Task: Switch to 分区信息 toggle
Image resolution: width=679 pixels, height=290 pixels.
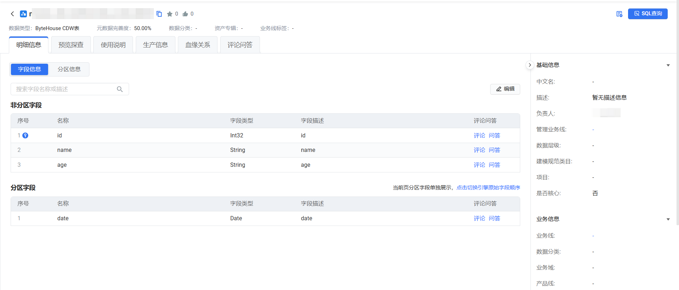Action: [x=69, y=69]
